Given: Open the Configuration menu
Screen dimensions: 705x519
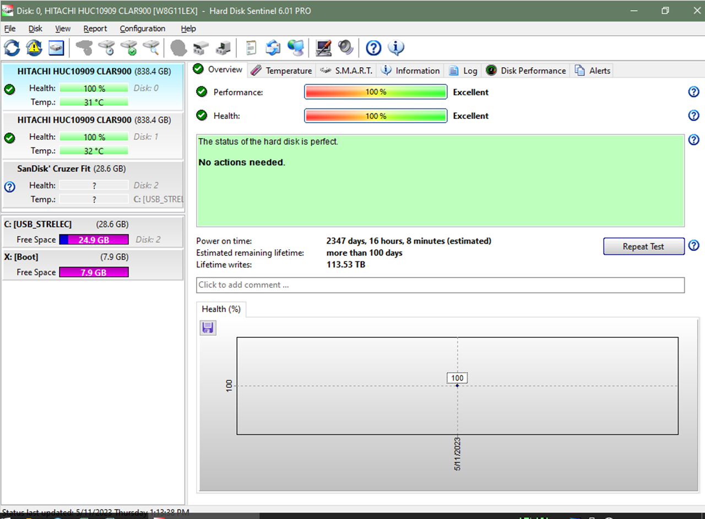Looking at the screenshot, I should tap(142, 29).
